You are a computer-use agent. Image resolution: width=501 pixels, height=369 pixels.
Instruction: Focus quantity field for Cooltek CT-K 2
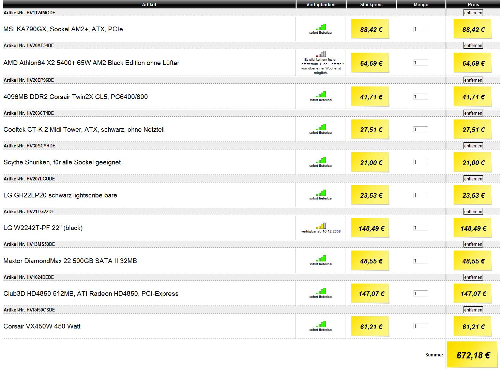click(421, 129)
